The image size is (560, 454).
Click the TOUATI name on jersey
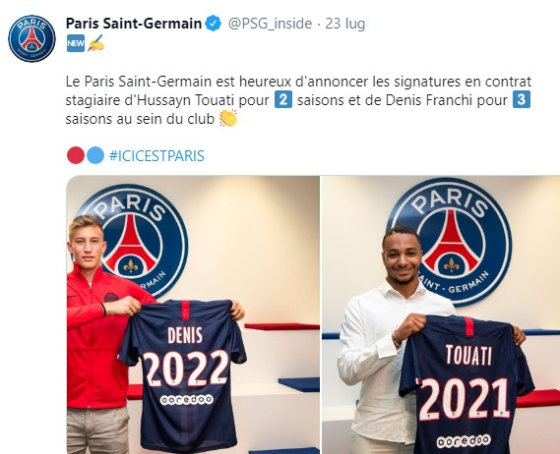click(468, 355)
